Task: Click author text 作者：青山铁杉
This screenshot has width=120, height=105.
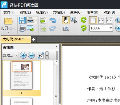Action: pos(101,89)
